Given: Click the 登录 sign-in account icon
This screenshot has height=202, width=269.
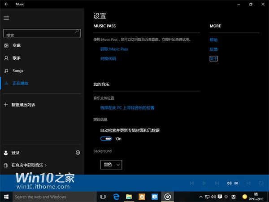Looking at the screenshot, I should click(6, 153).
